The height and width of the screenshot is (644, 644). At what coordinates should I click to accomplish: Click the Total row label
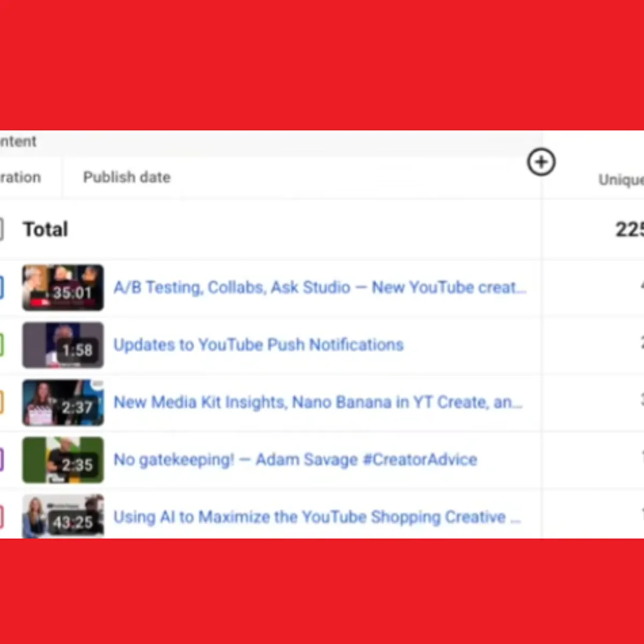coord(46,229)
